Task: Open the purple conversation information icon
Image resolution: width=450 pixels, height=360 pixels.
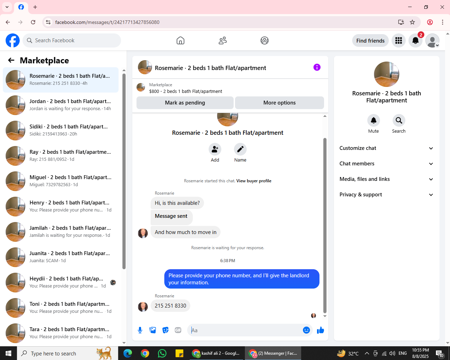Action: point(317,67)
